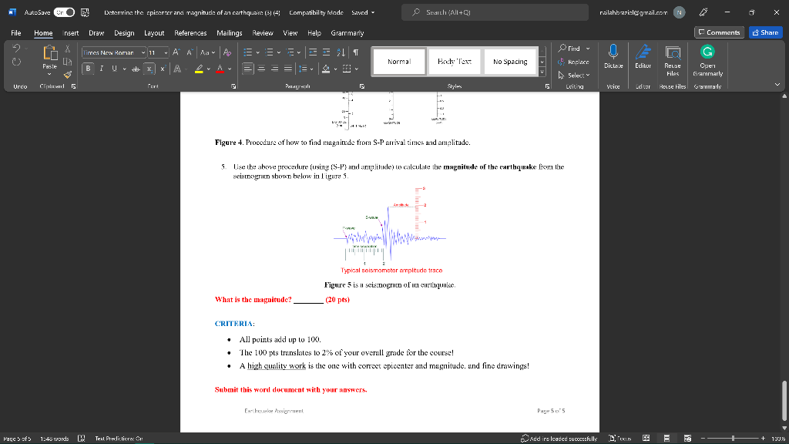Switch to the Layout tab
789x444 pixels.
coord(154,32)
